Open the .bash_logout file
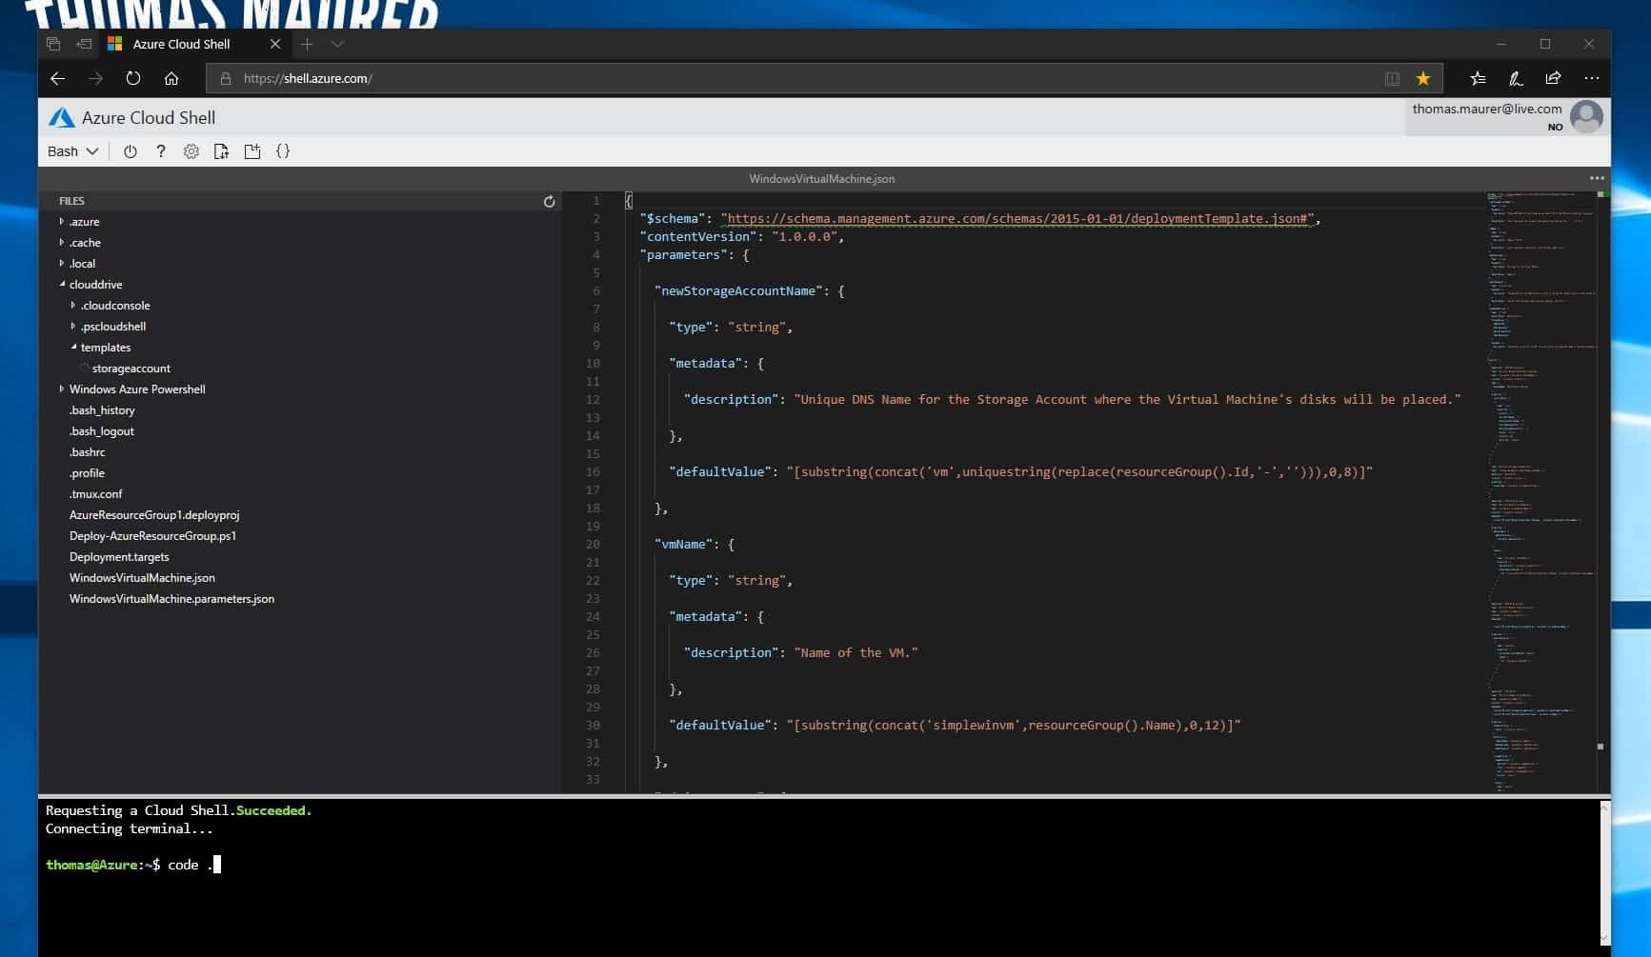The width and height of the screenshot is (1651, 957). (x=101, y=431)
